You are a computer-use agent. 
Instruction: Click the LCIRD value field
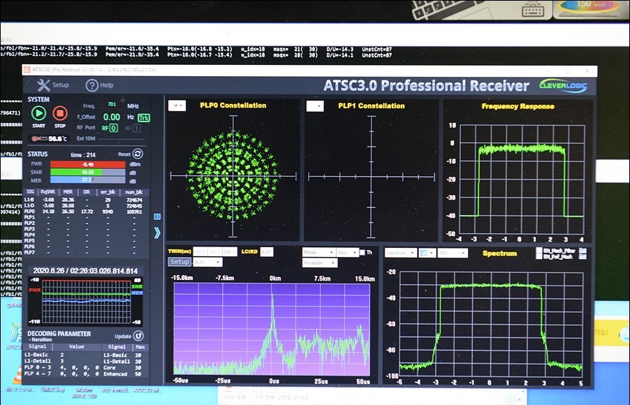[x=267, y=252]
